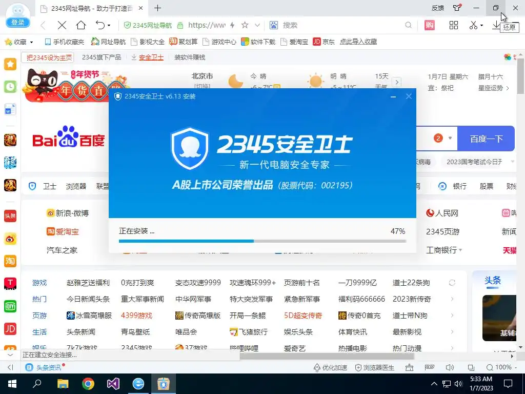Stop loading with the X toolbar icon
The image size is (525, 394).
62,25
